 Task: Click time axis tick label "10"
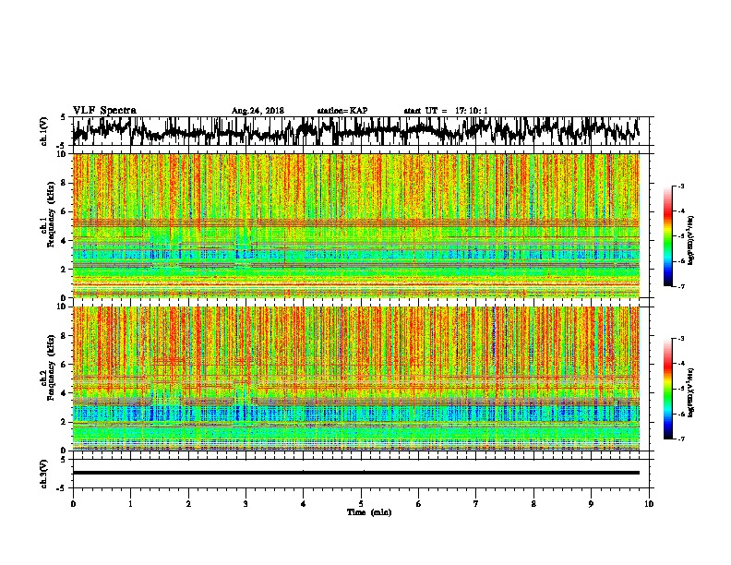(x=649, y=504)
